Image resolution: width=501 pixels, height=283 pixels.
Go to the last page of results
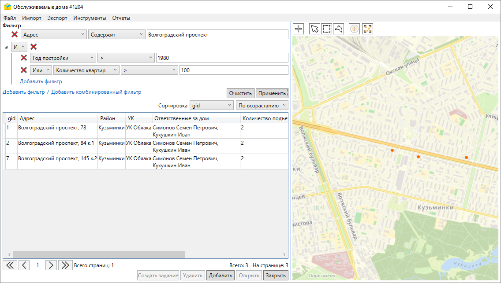65,265
